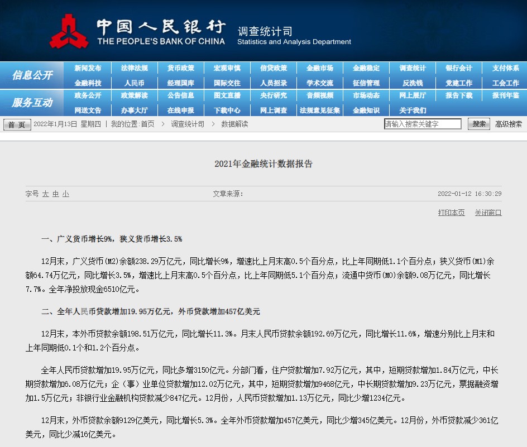The image size is (527, 447).
Task: Click the 数据解读 breadcrumb link
Action: [234, 124]
